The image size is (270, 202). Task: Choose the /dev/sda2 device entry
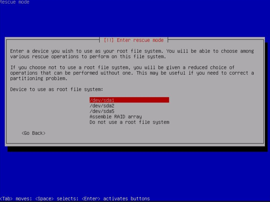[102, 106]
